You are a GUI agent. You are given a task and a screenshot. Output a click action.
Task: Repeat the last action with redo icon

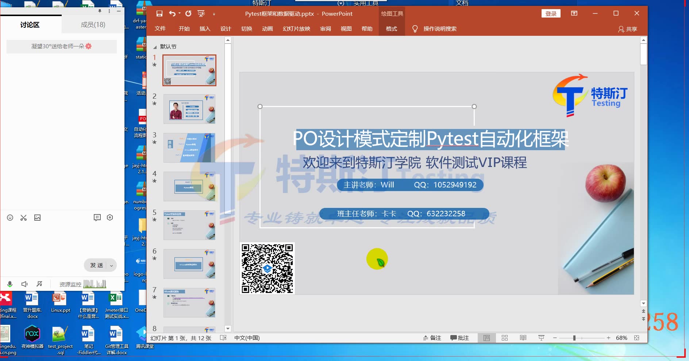pyautogui.click(x=188, y=14)
